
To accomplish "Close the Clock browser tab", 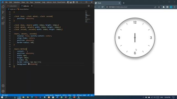I will pos(119,3).
